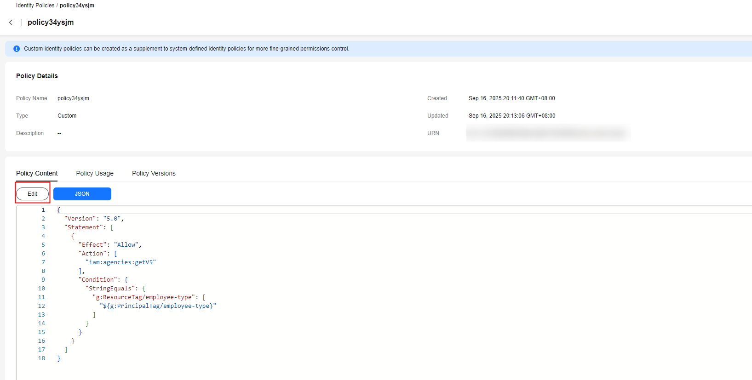The height and width of the screenshot is (380, 752).
Task: Click the Description field label
Action: [x=30, y=133]
